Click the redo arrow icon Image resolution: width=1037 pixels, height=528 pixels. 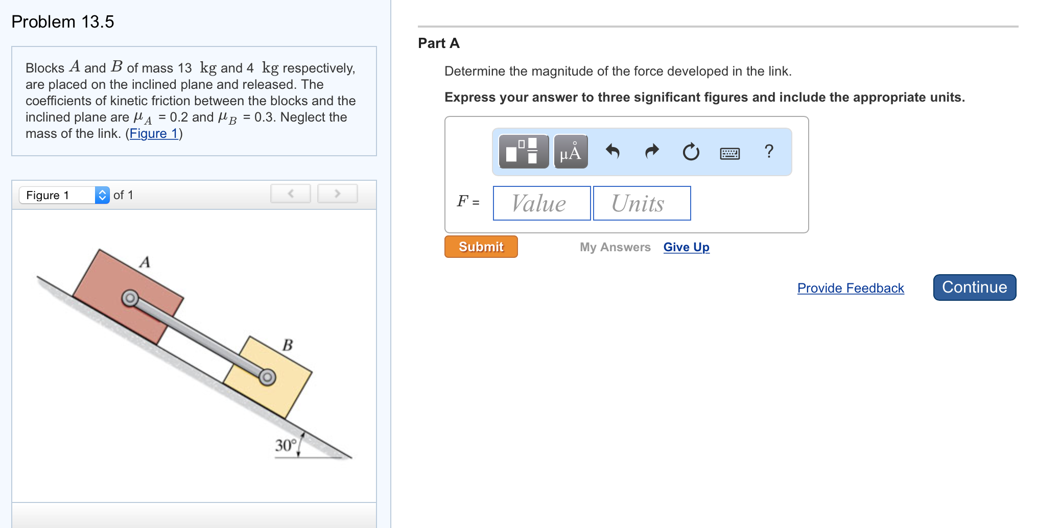point(652,152)
